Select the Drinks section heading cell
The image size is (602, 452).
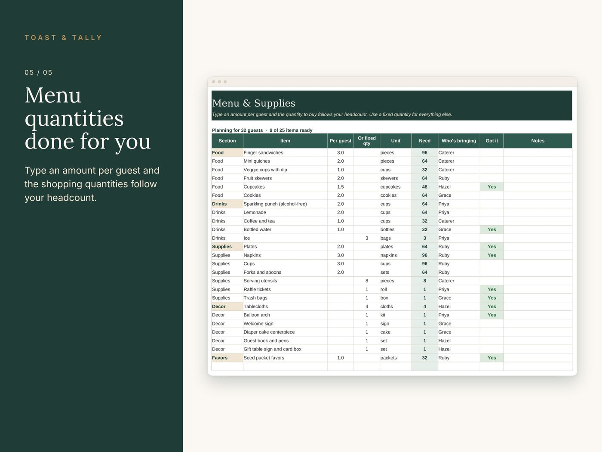point(227,204)
